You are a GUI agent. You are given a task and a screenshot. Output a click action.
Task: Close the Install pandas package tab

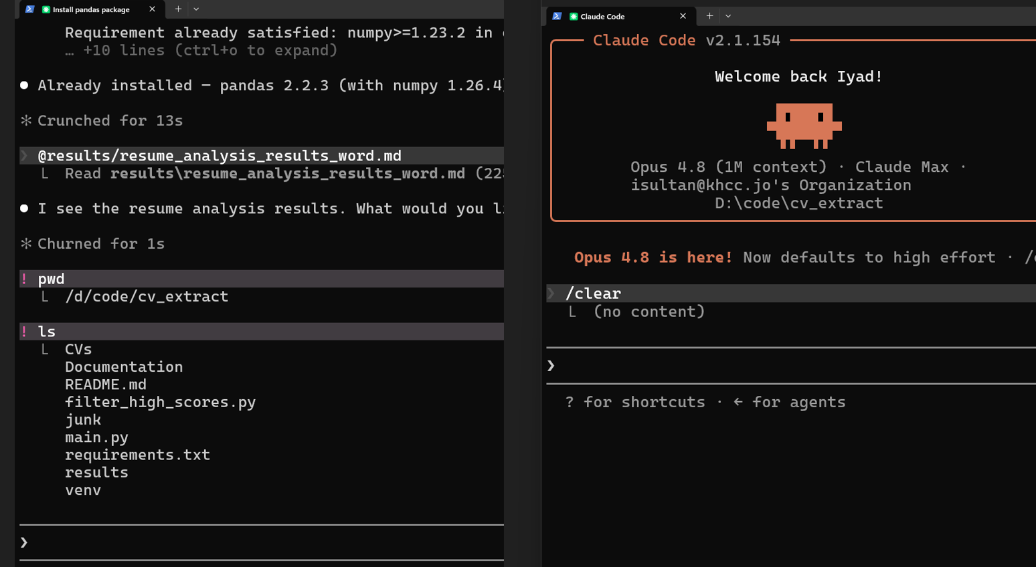(153, 9)
